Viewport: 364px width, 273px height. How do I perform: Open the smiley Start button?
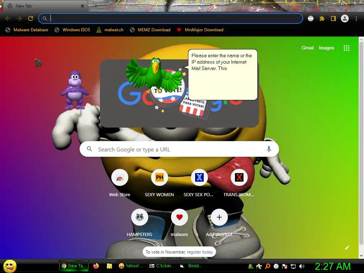point(10,266)
